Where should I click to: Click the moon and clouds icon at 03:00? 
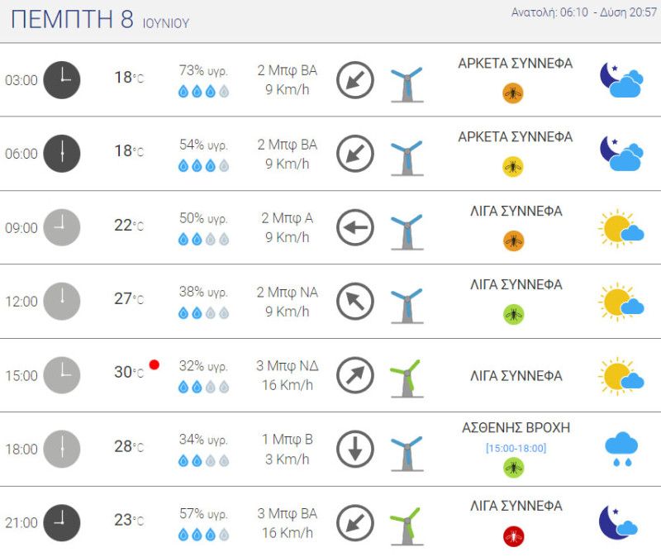click(621, 80)
